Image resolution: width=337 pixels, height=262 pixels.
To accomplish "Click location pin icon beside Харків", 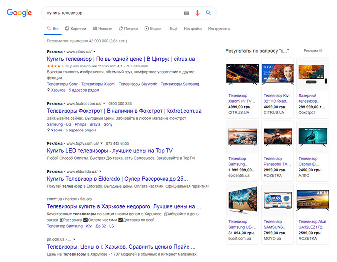I will coord(49,130).
